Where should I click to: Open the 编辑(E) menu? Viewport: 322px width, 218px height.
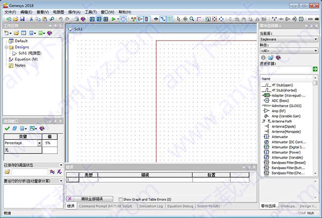click(x=26, y=12)
